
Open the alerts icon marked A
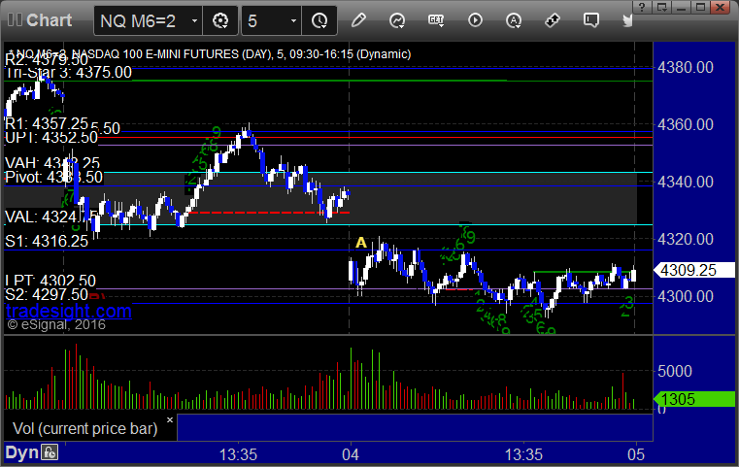(x=514, y=20)
